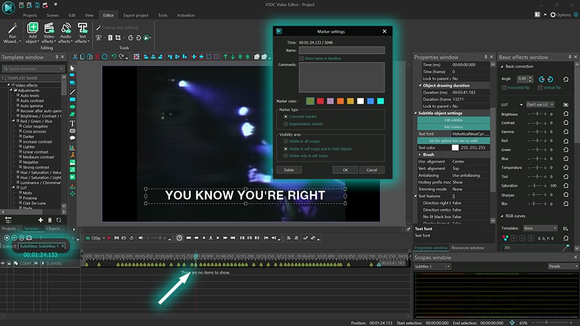The width and height of the screenshot is (580, 326).
Task: Click the Add object icon
Action: point(32,28)
